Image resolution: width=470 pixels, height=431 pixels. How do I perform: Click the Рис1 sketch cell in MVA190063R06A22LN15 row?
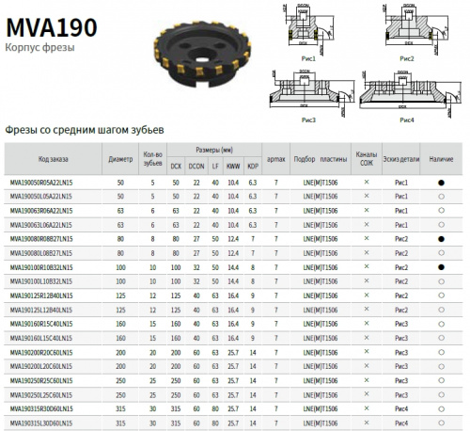click(x=401, y=211)
